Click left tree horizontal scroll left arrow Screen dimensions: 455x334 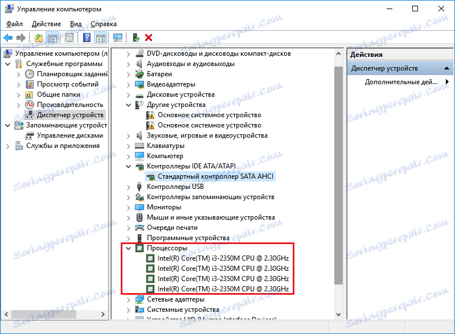coord(6,314)
